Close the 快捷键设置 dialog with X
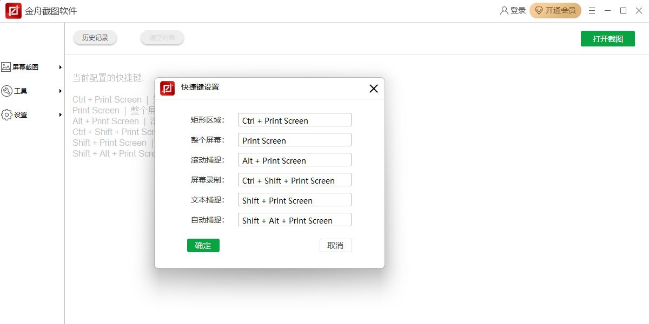The image size is (649, 324). pyautogui.click(x=373, y=89)
